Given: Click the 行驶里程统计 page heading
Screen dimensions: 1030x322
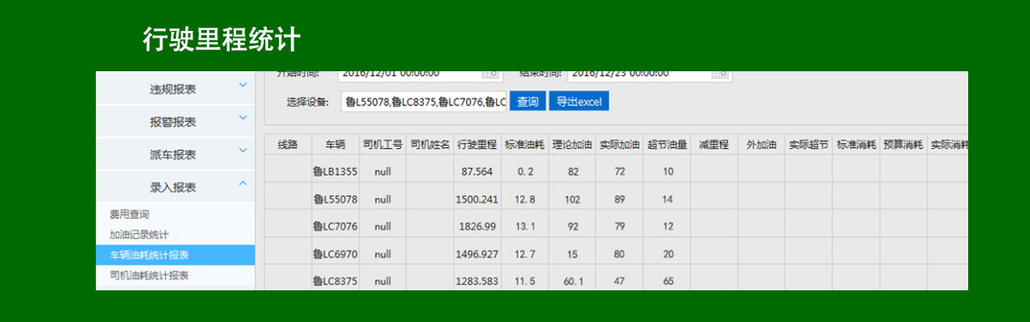Looking at the screenshot, I should click(x=221, y=39).
